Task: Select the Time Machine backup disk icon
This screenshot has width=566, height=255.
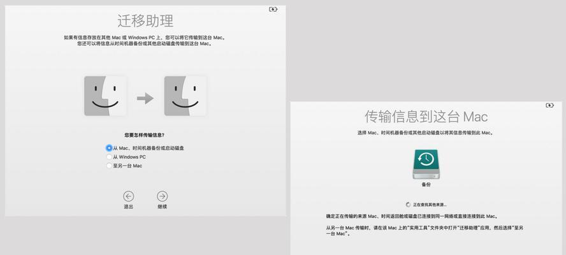Action: coord(426,164)
